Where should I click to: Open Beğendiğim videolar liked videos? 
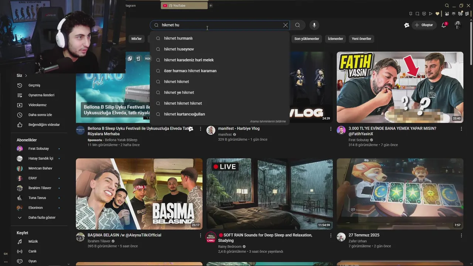39,125
